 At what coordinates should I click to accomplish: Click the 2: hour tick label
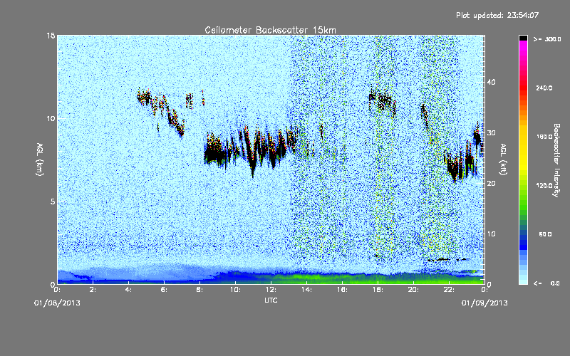(93, 290)
